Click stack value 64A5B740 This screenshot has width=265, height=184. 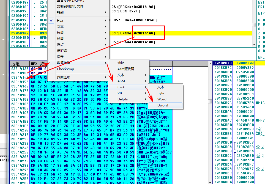[x=245, y=120]
